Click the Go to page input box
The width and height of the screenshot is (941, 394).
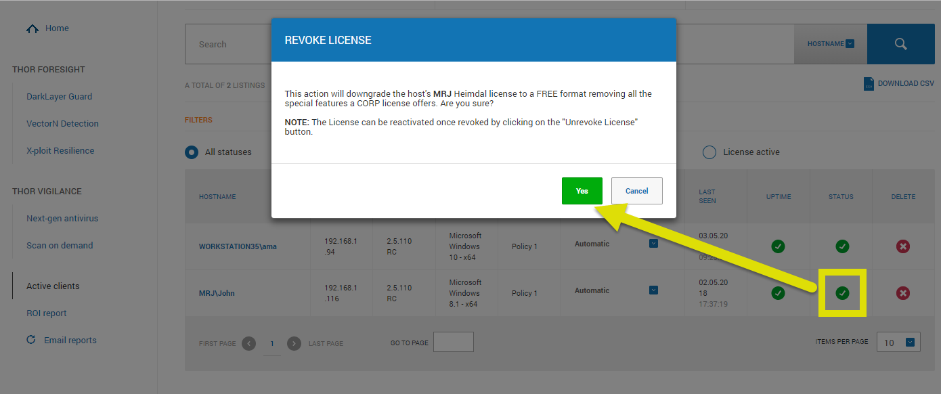pos(453,342)
